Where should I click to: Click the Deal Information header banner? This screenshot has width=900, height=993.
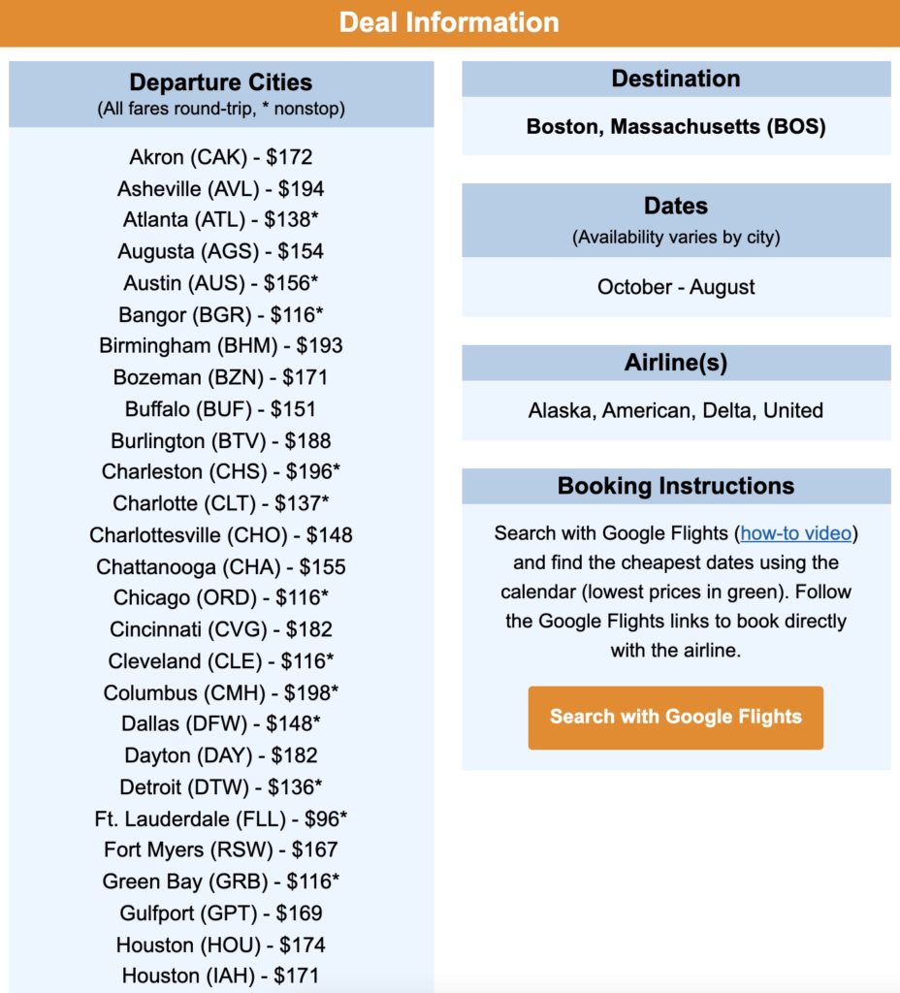coord(450,22)
